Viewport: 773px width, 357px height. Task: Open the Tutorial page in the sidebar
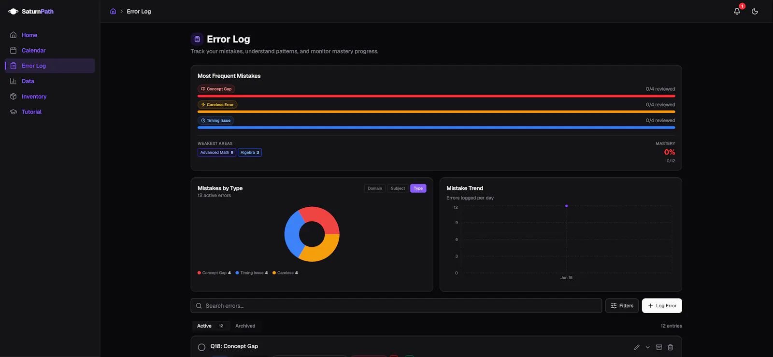[50, 112]
